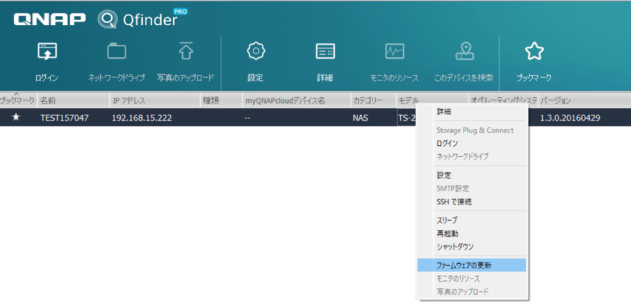Click NAS category cell
The image size is (631, 308).
pyautogui.click(x=360, y=118)
